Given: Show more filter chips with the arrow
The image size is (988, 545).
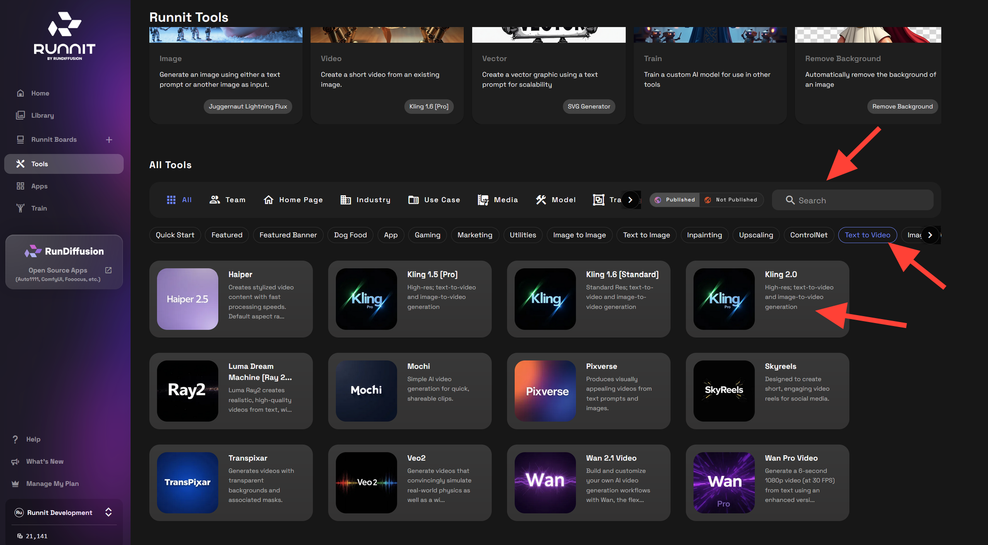Looking at the screenshot, I should 930,235.
